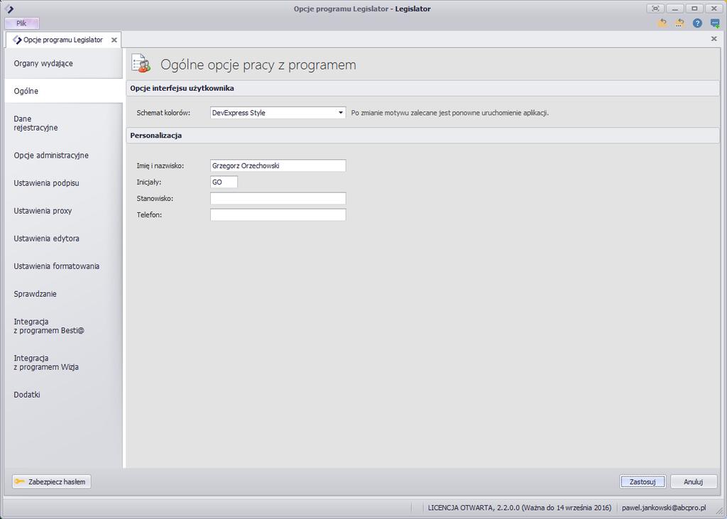Click the DevExpress Style combo box text
Screen dimensions: 727x519
[x=239, y=113]
